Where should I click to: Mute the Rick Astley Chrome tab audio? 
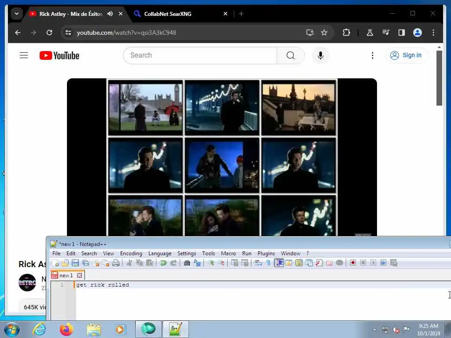[110, 14]
